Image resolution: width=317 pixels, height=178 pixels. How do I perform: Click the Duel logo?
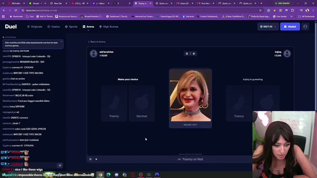click(x=11, y=26)
